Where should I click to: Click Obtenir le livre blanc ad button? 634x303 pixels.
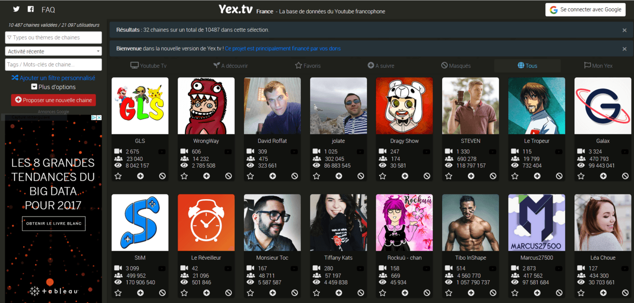coord(53,223)
